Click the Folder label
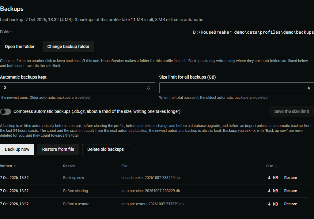This screenshot has height=219, width=314. [6, 32]
